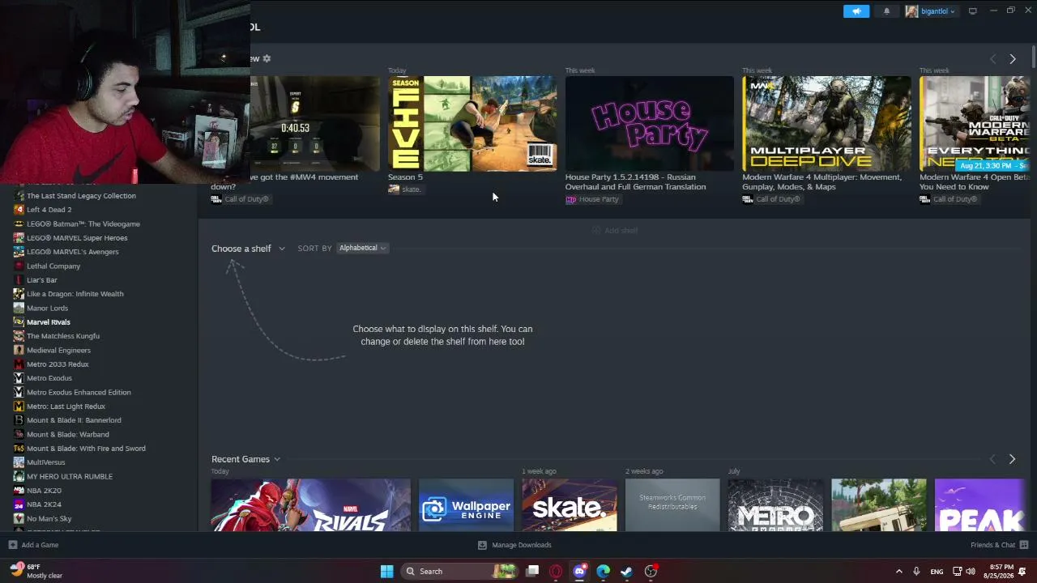Select Mount & Blade: With Fire and Sword
The width and height of the screenshot is (1037, 583).
(x=86, y=449)
